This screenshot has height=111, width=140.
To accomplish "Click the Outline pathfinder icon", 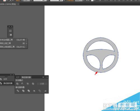I will pyautogui.click(x=40, y=91).
